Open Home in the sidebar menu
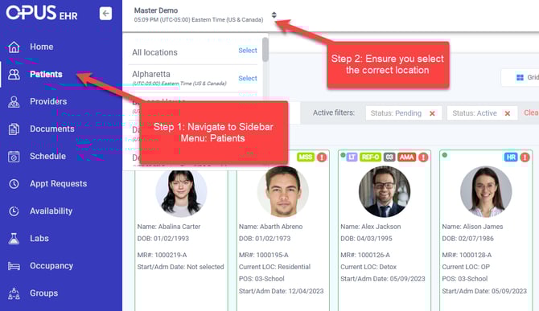The image size is (539, 311). tap(42, 47)
